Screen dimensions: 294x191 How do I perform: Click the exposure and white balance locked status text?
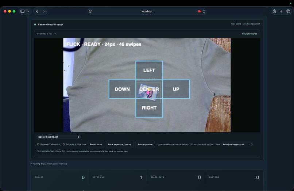[x=185, y=144]
